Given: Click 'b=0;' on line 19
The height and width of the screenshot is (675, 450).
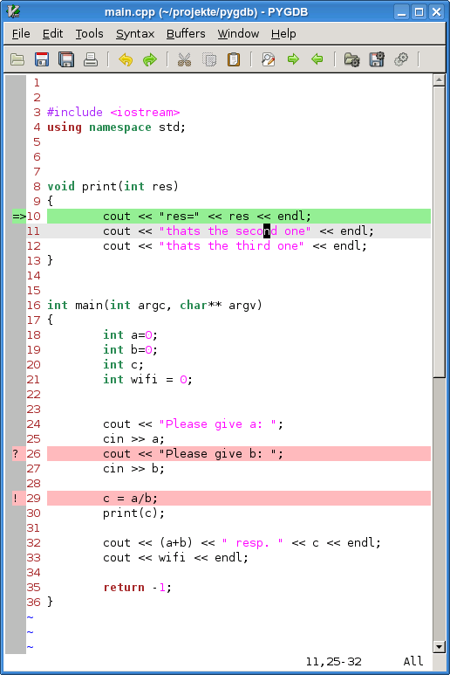Looking at the screenshot, I should (x=145, y=350).
